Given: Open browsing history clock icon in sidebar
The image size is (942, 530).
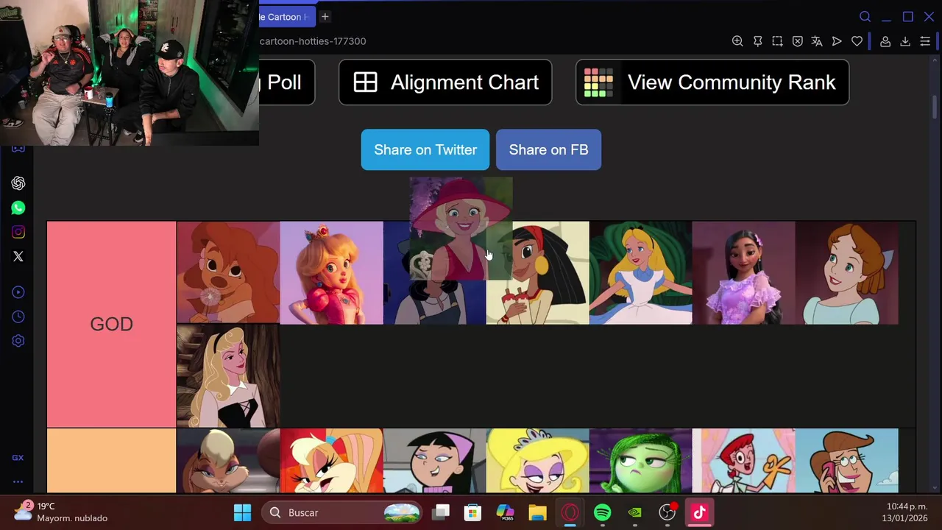Looking at the screenshot, I should (x=18, y=317).
